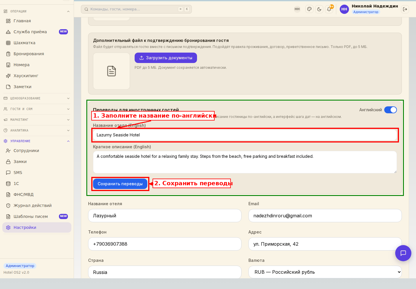This screenshot has height=289, width=416.
Task: Open the chat bubble widget
Action: [x=403, y=253]
